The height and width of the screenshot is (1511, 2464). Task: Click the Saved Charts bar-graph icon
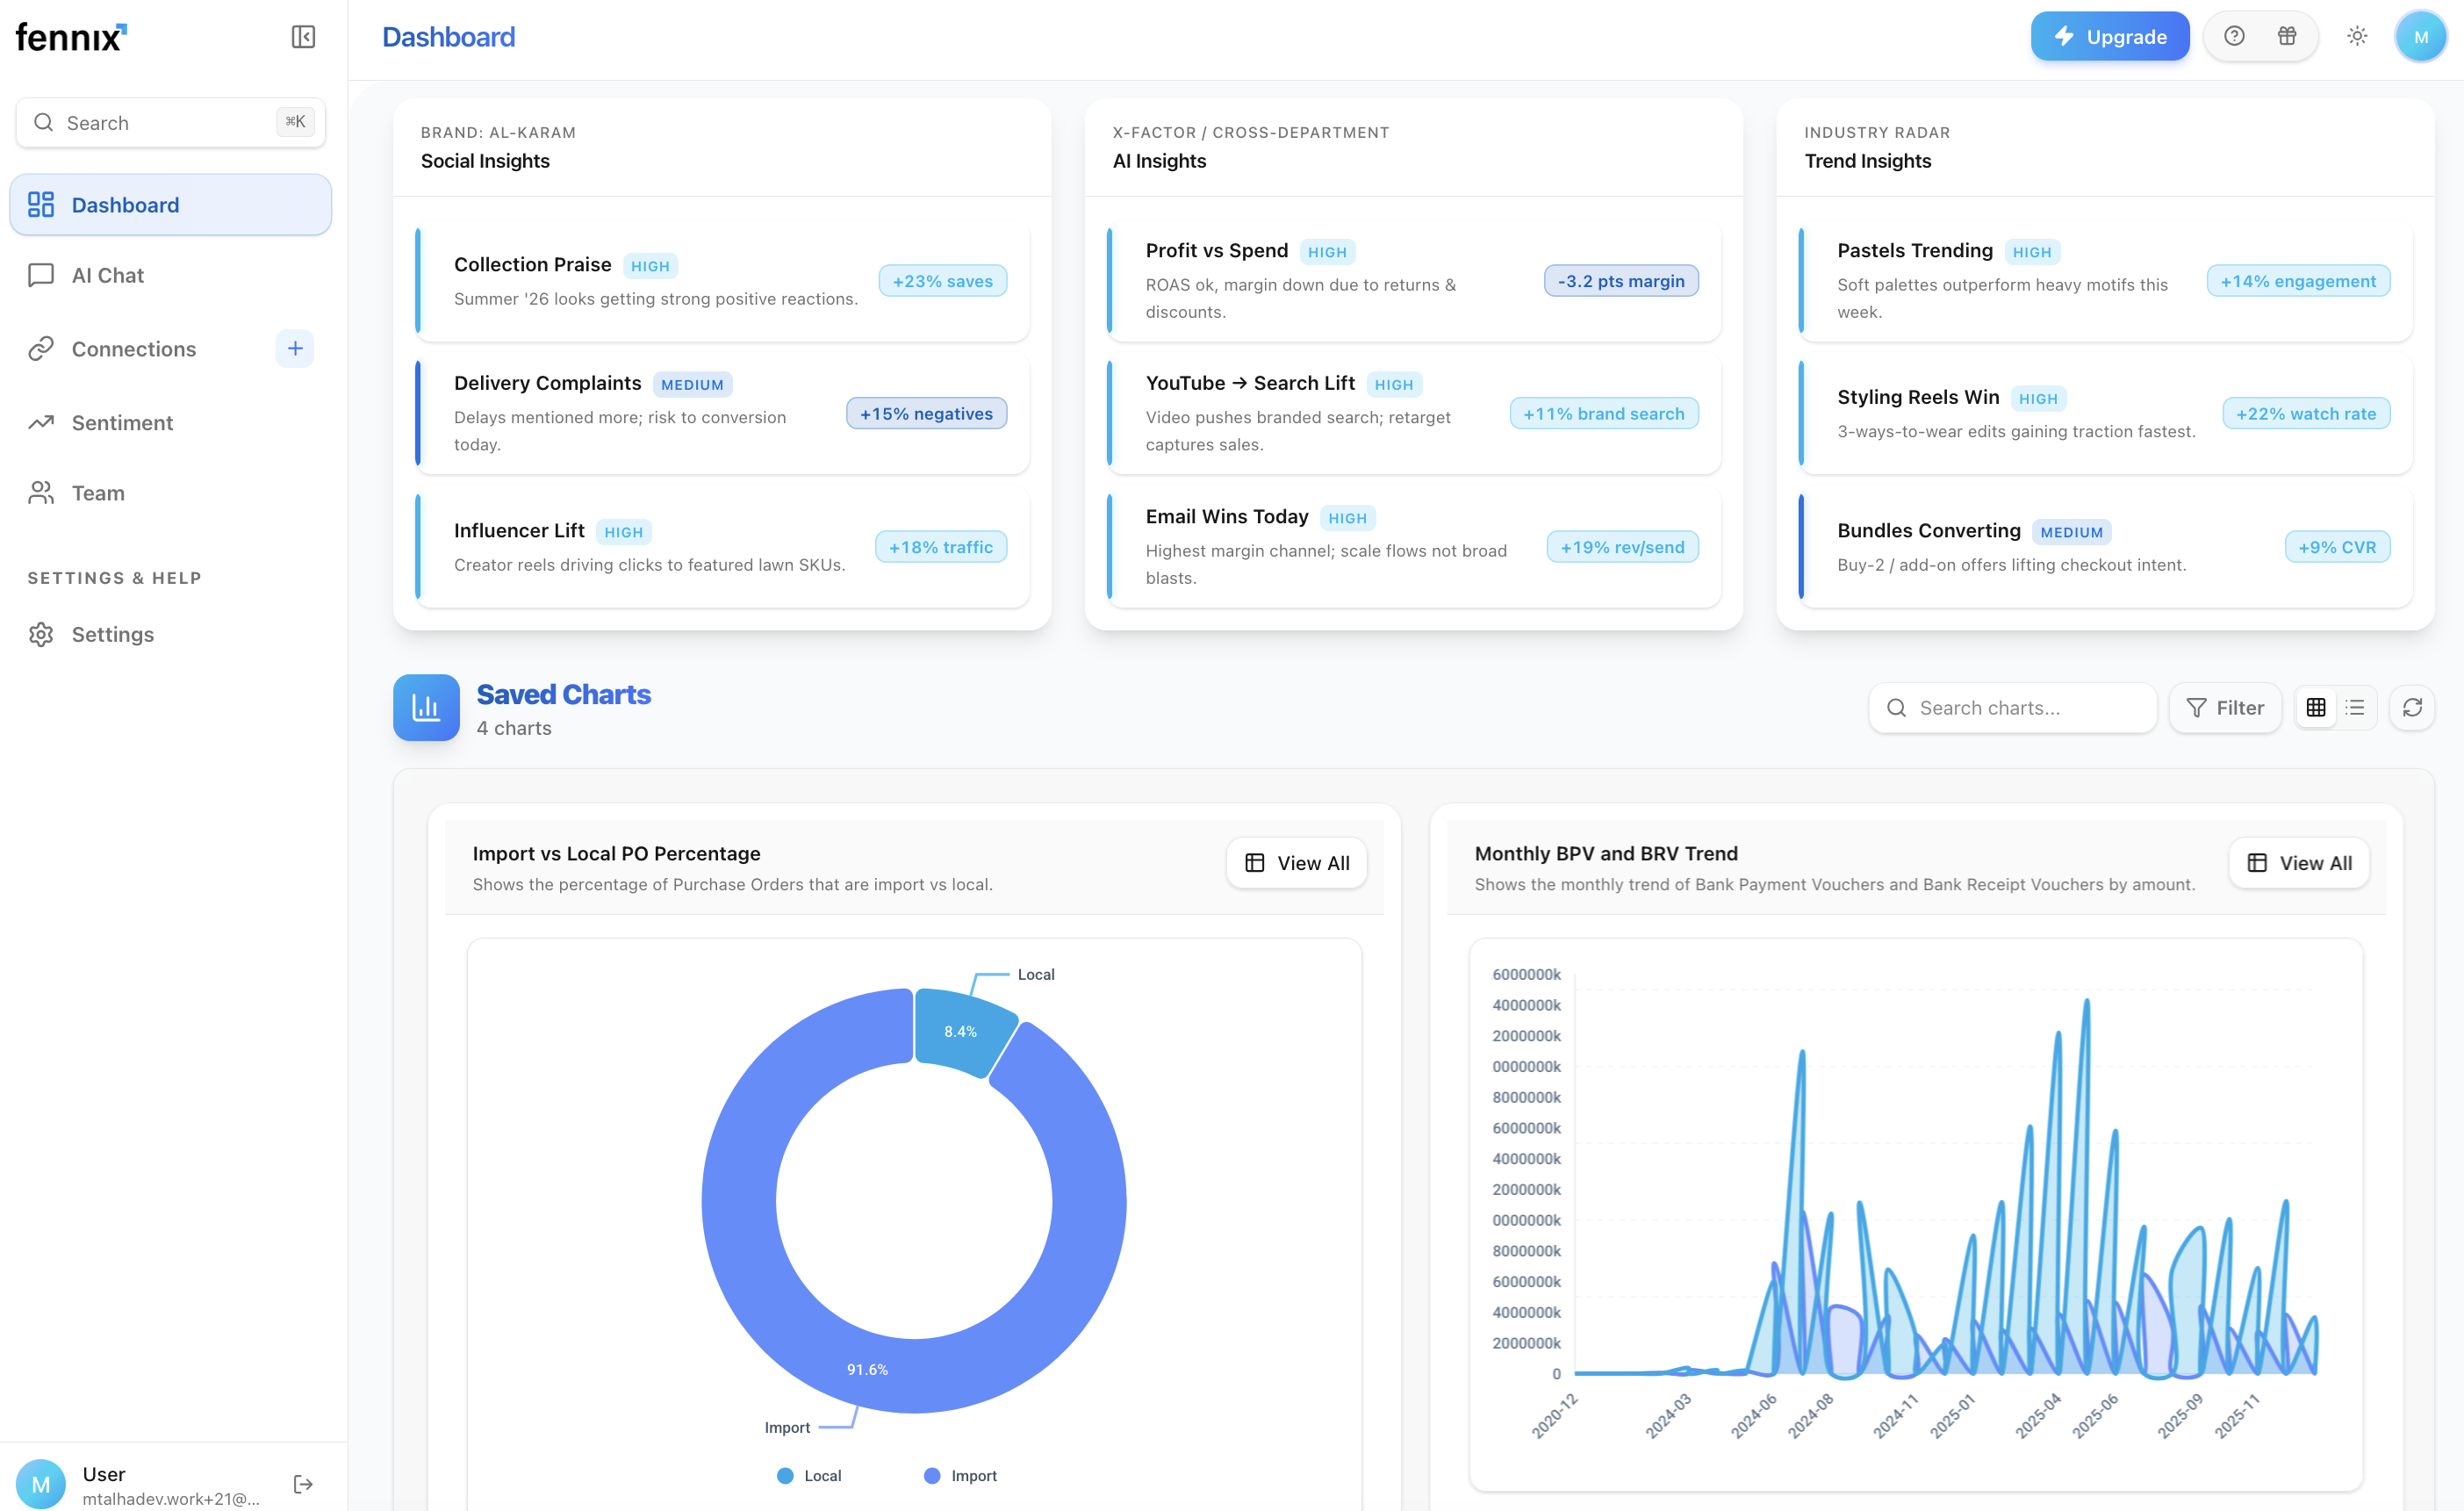pyautogui.click(x=426, y=707)
